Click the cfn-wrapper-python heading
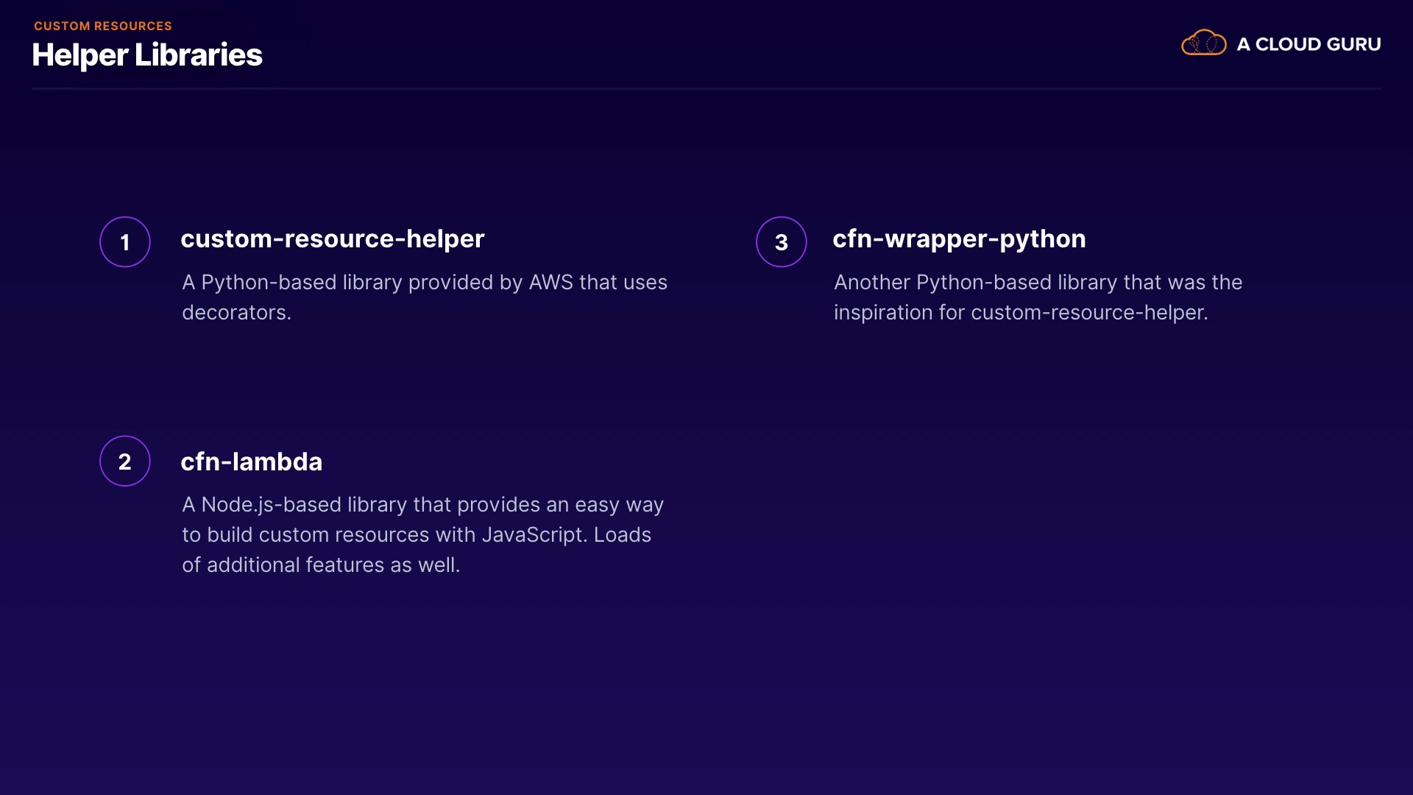 tap(958, 239)
